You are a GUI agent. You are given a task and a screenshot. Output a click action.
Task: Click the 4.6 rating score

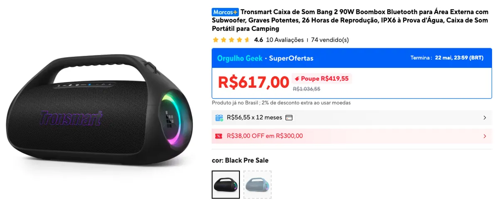(x=259, y=40)
